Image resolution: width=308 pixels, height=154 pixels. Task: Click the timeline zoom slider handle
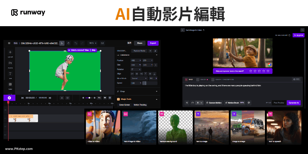point(89,98)
